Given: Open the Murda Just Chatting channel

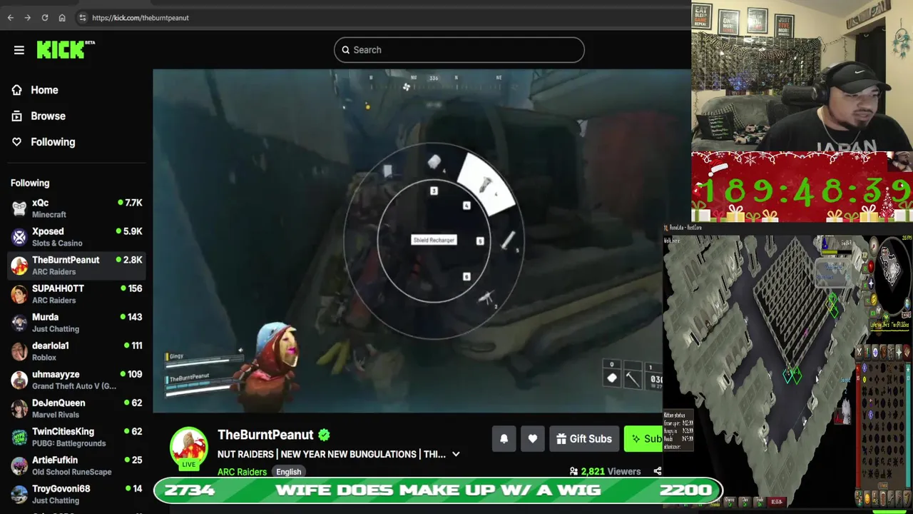Looking at the screenshot, I should tap(76, 322).
